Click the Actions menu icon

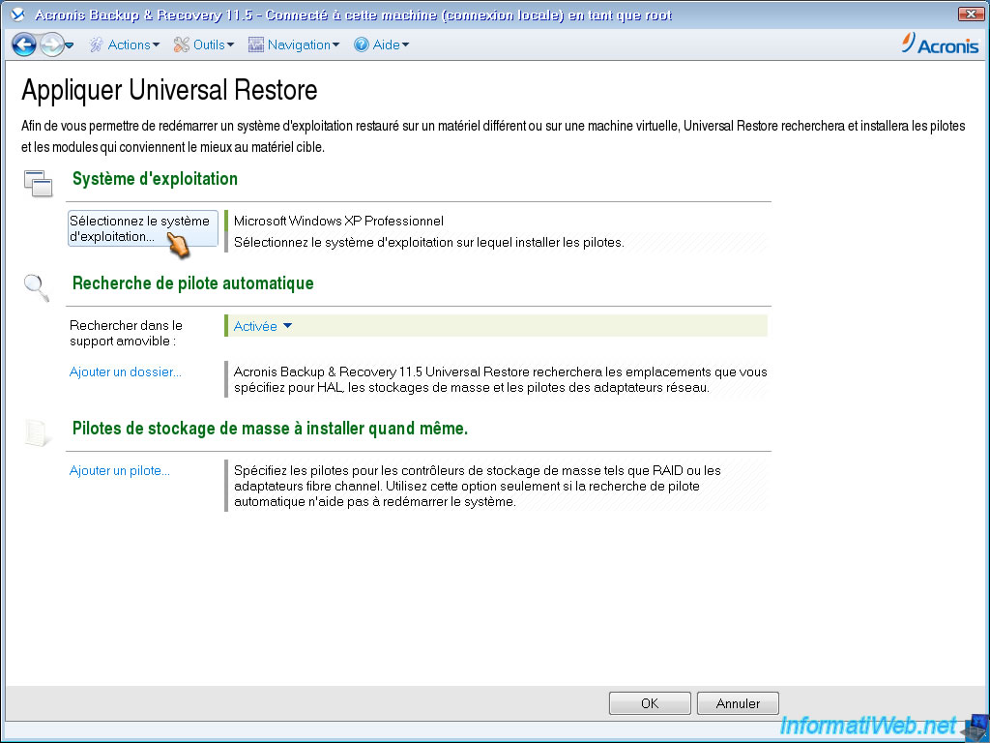tap(96, 45)
